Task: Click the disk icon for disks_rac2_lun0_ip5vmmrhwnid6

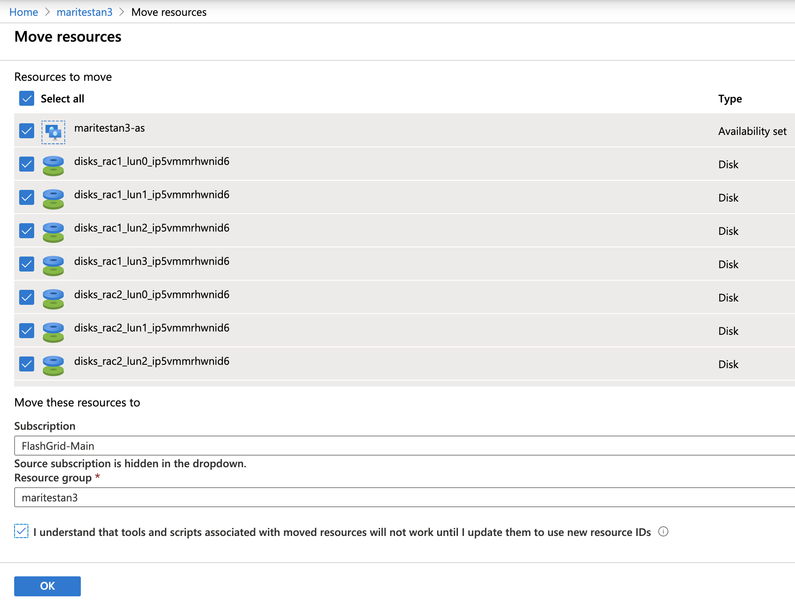Action: click(53, 297)
